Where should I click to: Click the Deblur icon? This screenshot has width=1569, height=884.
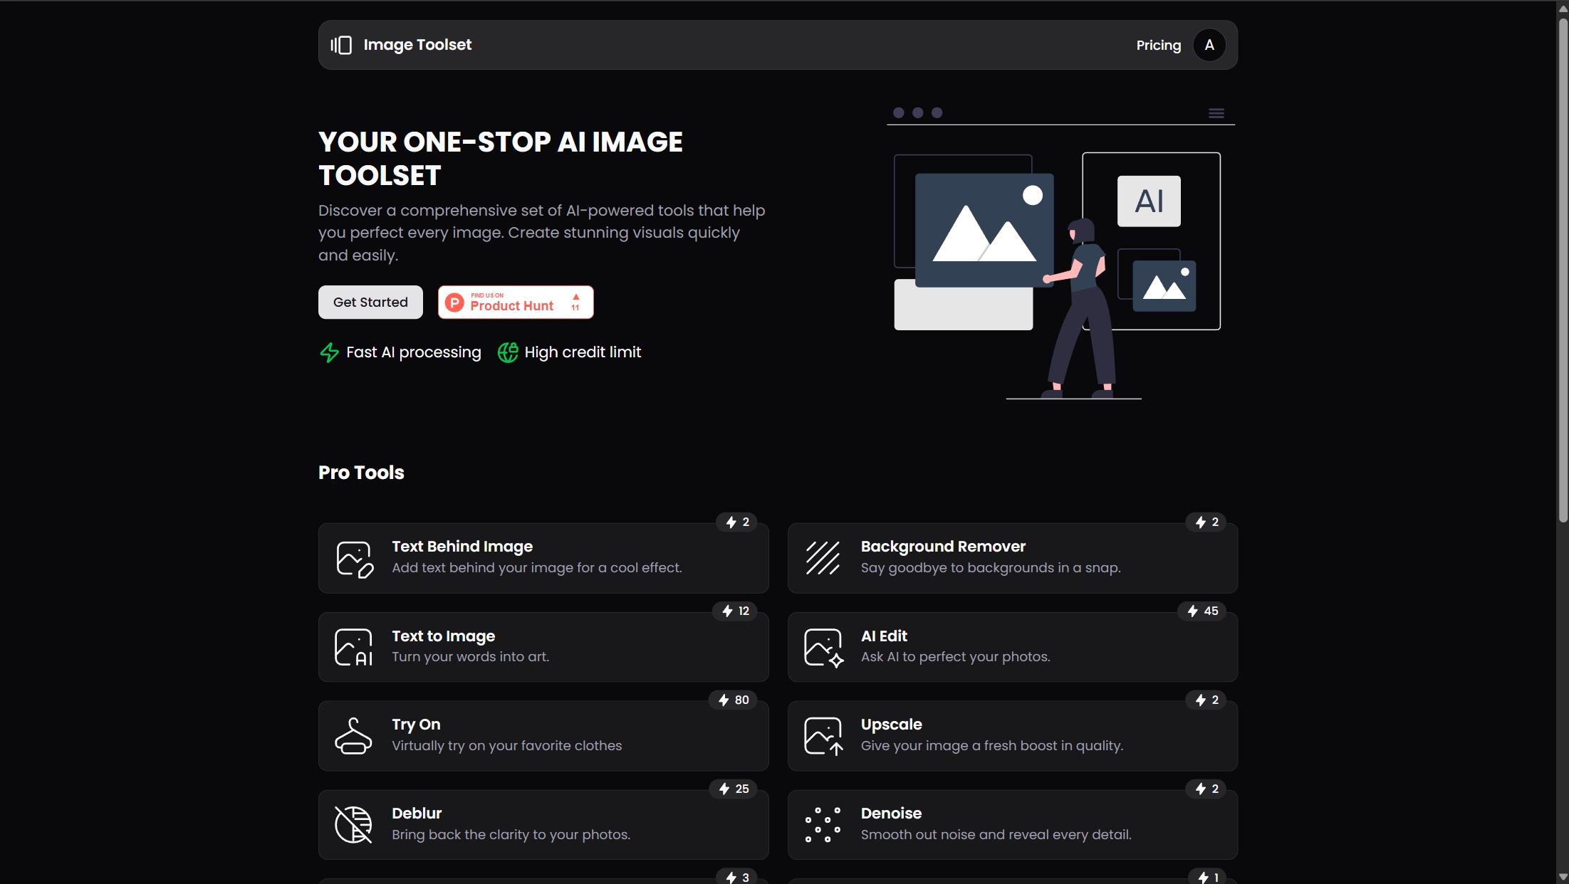[x=353, y=825]
